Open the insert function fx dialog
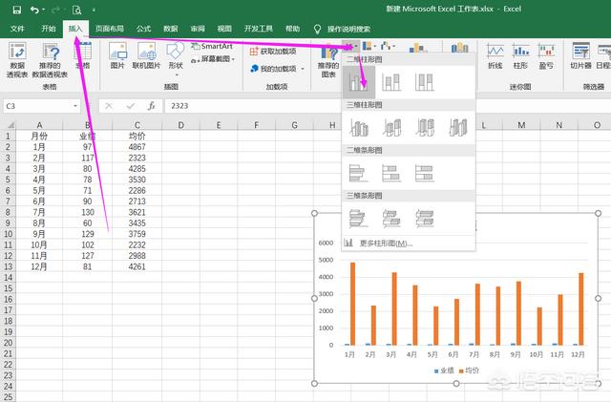Viewport: 611px width, 402px height. point(151,106)
